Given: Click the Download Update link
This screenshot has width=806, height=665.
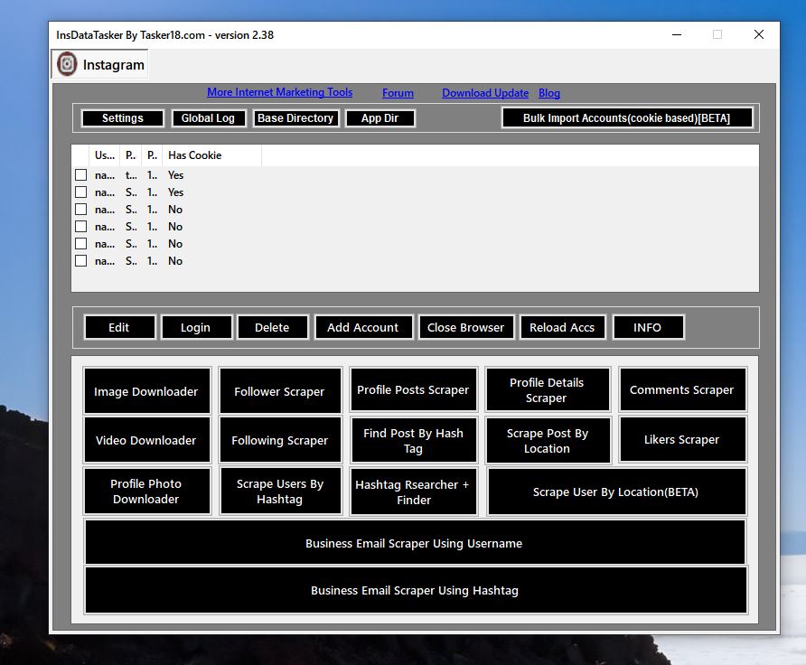Looking at the screenshot, I should 485,93.
